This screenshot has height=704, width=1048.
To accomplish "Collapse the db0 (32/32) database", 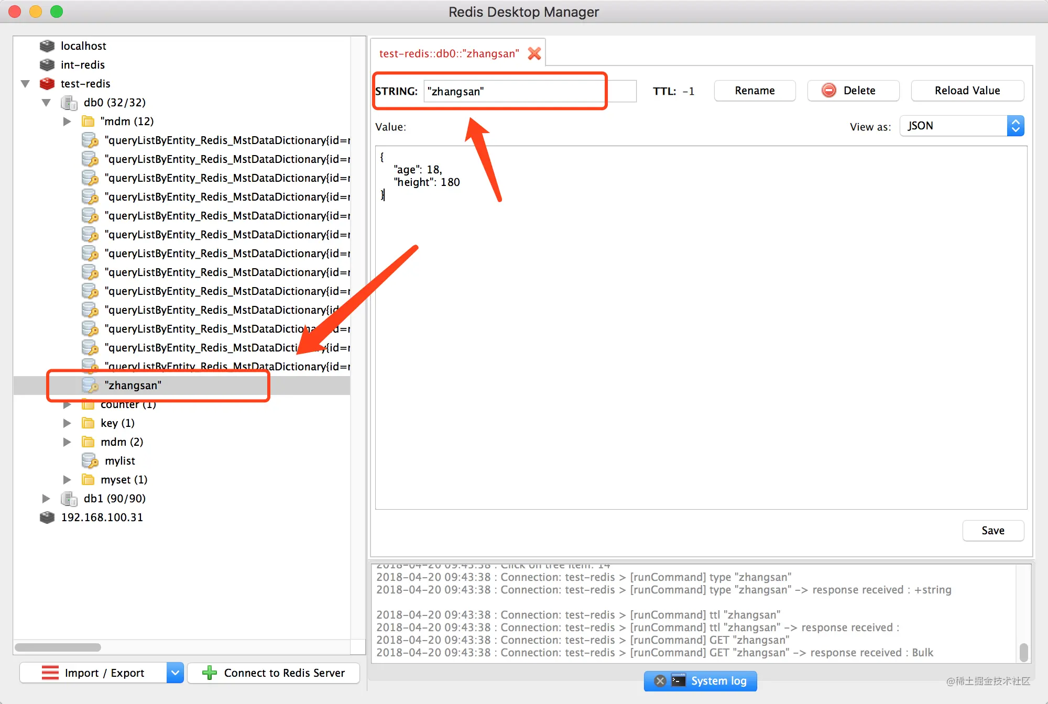I will point(46,103).
